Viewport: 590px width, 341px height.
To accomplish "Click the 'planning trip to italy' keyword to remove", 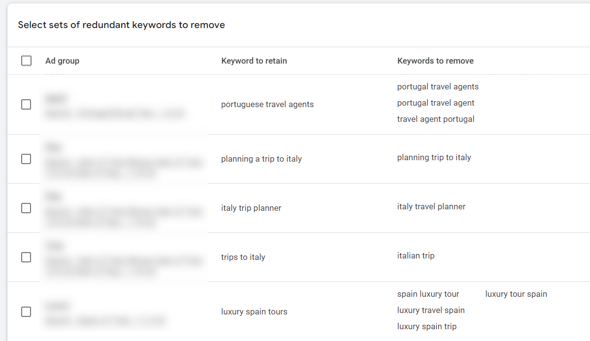I will [x=434, y=158].
